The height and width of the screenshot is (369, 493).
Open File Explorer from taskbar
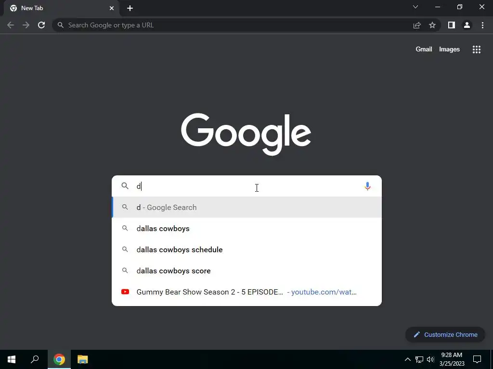coord(83,359)
